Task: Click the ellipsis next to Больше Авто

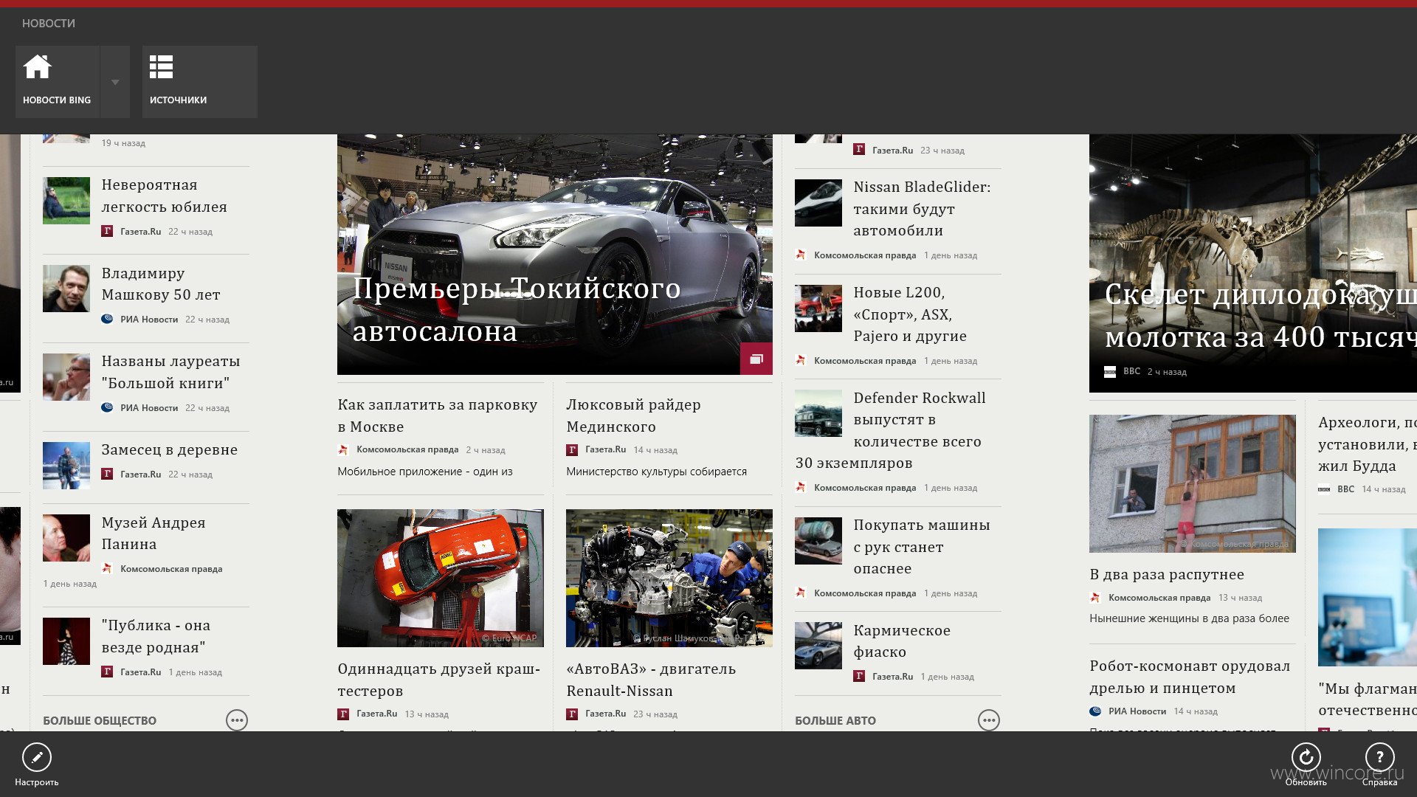Action: (x=989, y=720)
